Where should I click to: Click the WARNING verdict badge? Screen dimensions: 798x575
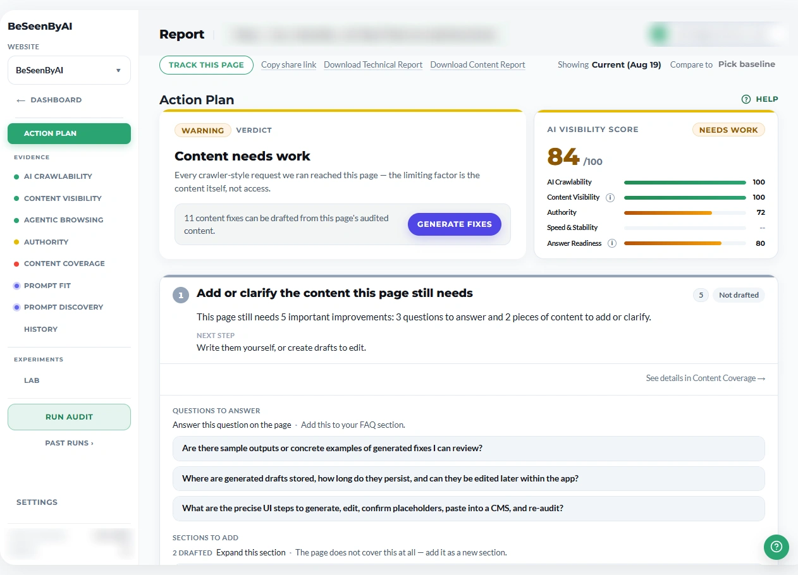202,130
